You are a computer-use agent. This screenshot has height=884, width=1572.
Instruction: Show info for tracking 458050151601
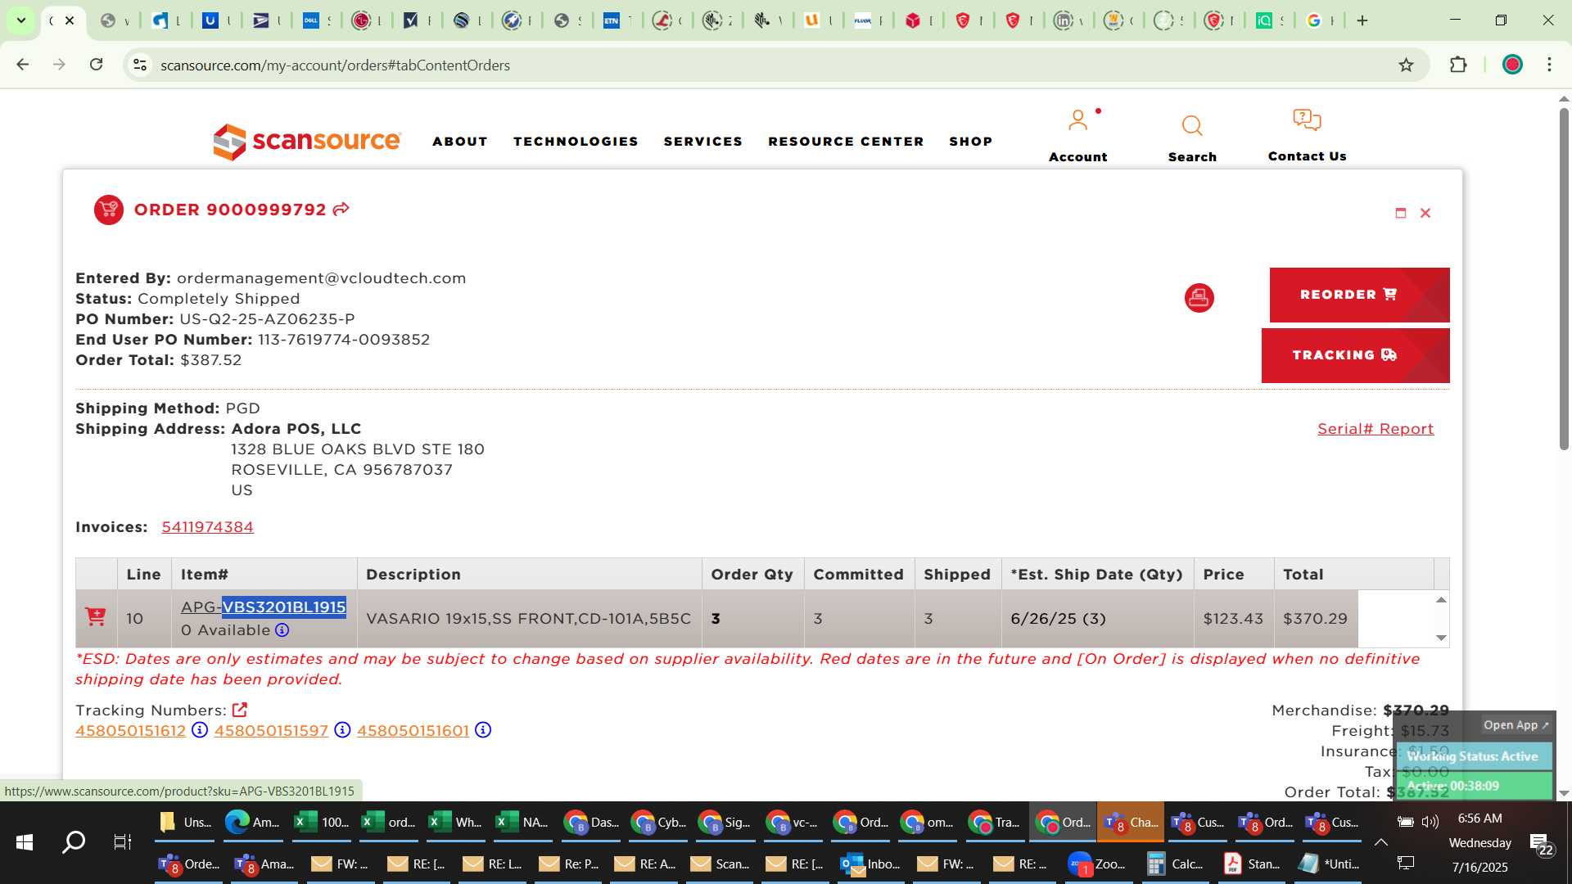[x=483, y=730]
